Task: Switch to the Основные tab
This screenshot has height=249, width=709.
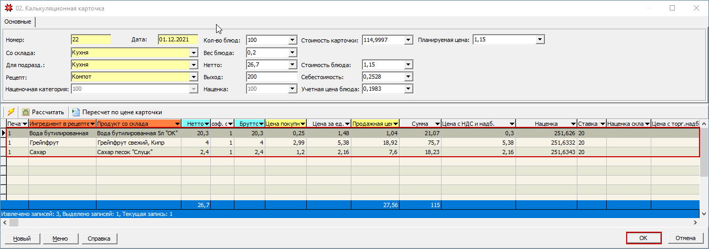Action: tap(18, 22)
